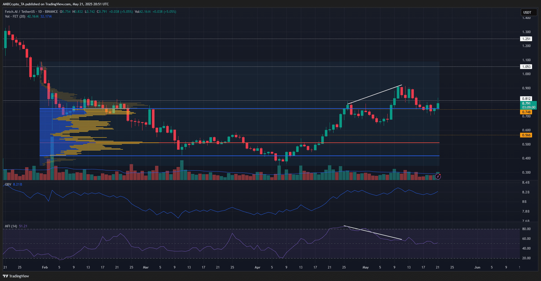Click the 1.200 price axis label
Image resolution: width=541 pixels, height=281 pixels.
point(526,46)
